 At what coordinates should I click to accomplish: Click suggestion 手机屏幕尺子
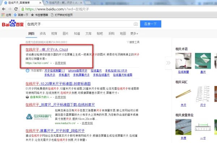[81, 75]
